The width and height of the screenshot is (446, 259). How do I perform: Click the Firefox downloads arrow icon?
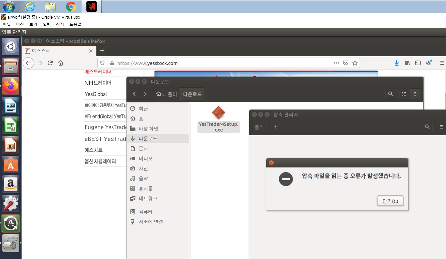[x=396, y=63]
